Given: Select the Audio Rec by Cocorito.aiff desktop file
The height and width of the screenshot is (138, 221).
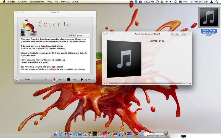Looking at the screenshot, I should click(x=209, y=17).
